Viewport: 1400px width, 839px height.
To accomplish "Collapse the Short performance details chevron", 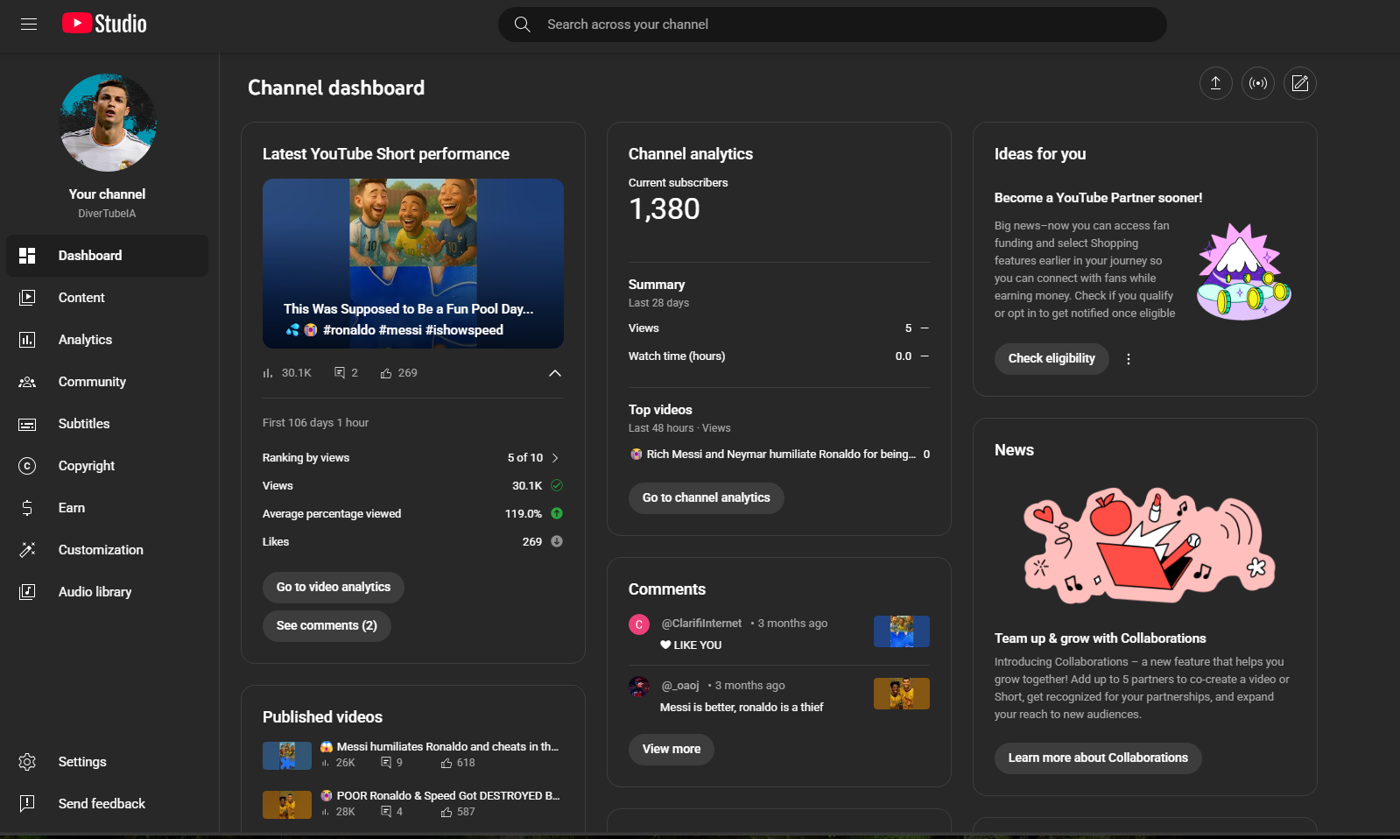I will [554, 373].
